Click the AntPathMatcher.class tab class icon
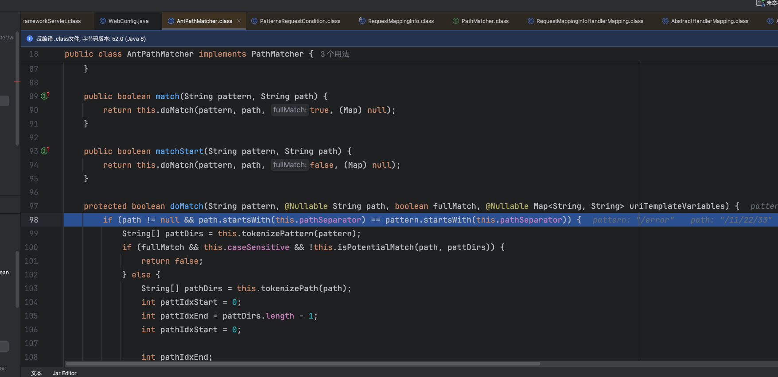The width and height of the screenshot is (778, 377). (171, 21)
